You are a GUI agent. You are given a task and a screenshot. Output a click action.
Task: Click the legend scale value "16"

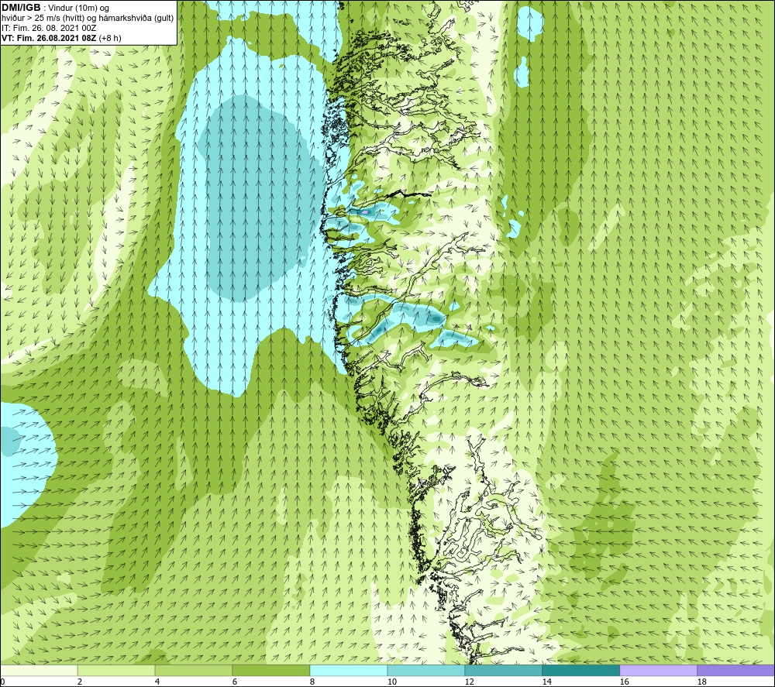624,682
